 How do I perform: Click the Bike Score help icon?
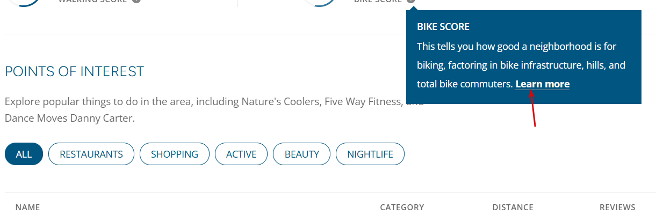click(411, 1)
